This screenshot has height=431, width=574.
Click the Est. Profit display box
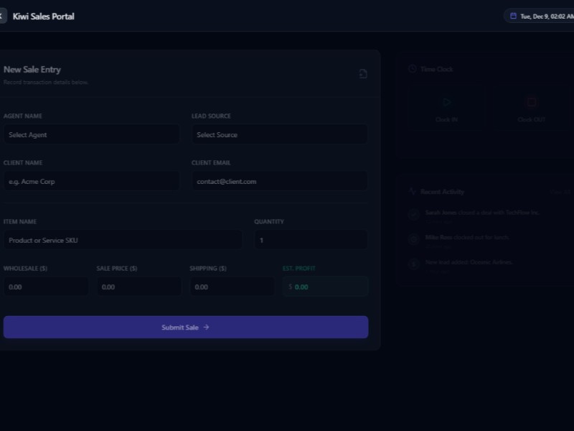324,286
